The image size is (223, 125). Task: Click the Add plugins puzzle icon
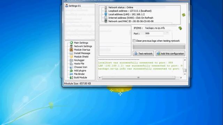click(x=71, y=70)
